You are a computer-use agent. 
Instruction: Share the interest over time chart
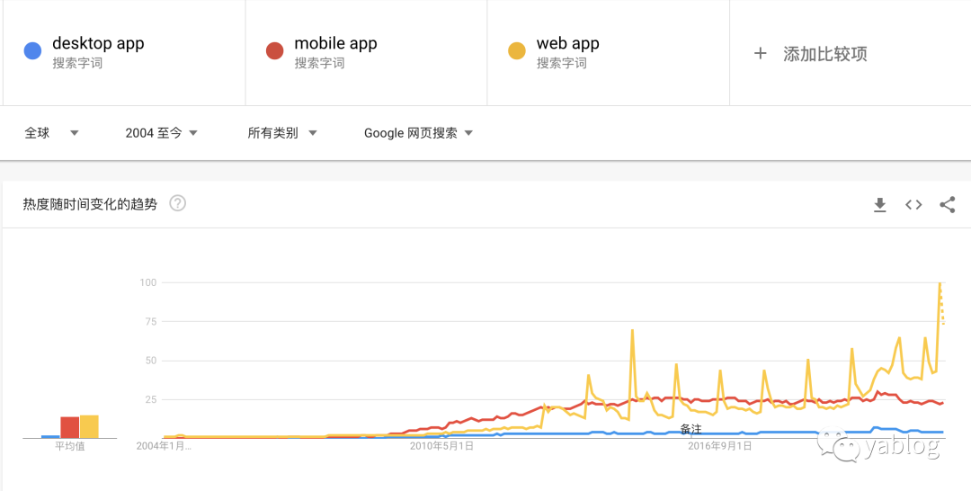click(947, 205)
